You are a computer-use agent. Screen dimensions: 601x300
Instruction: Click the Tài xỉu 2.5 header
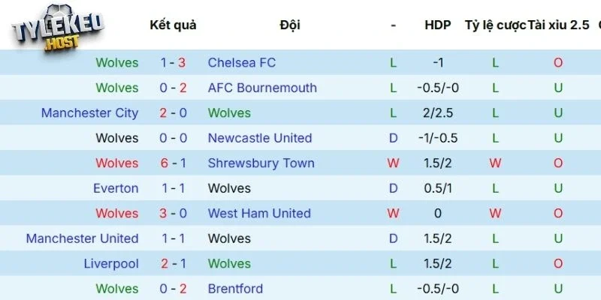point(558,25)
